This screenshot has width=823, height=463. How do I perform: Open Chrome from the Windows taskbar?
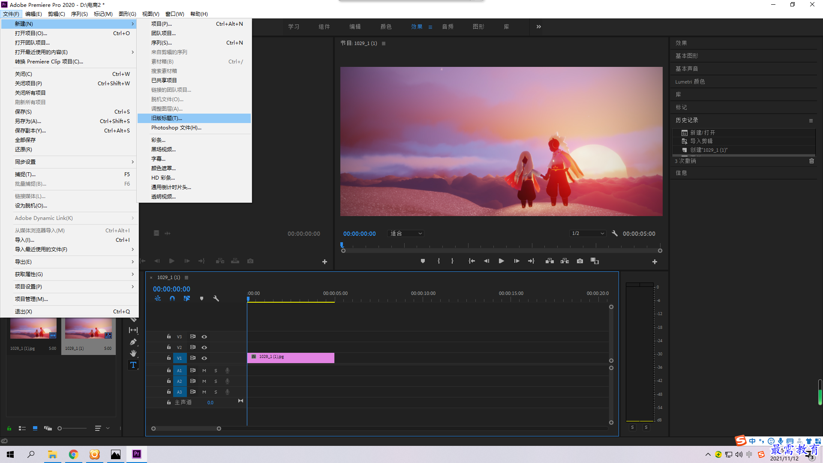[x=73, y=454]
